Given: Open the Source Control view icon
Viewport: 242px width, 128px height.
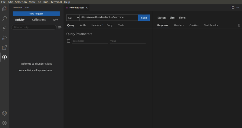Looking at the screenshot, I should coord(5,28).
